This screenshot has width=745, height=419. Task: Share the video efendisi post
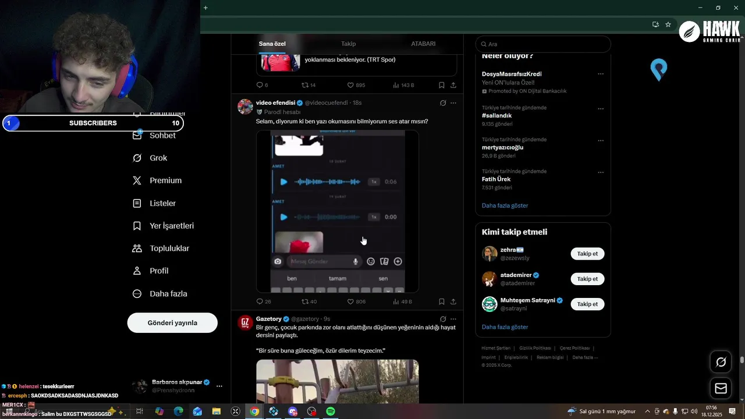pos(453,301)
